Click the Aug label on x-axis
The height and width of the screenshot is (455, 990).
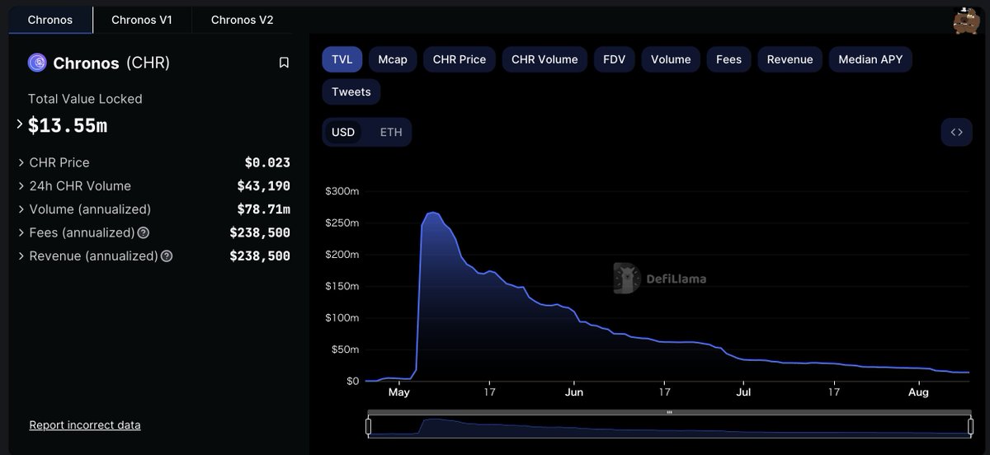(x=918, y=392)
